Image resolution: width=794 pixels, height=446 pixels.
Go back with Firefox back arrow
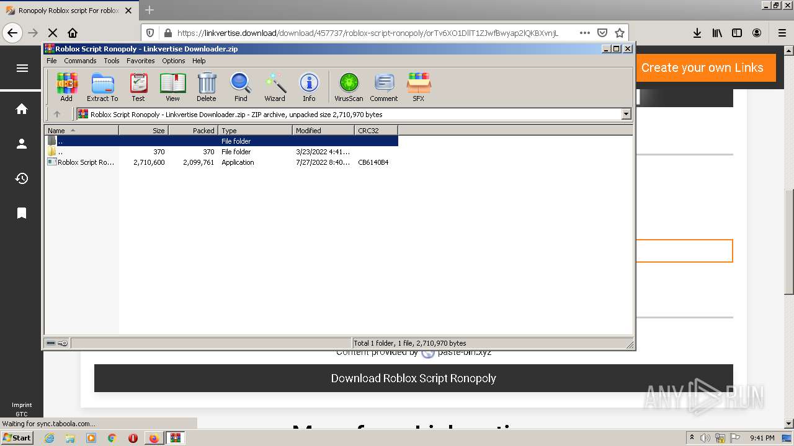pos(13,33)
